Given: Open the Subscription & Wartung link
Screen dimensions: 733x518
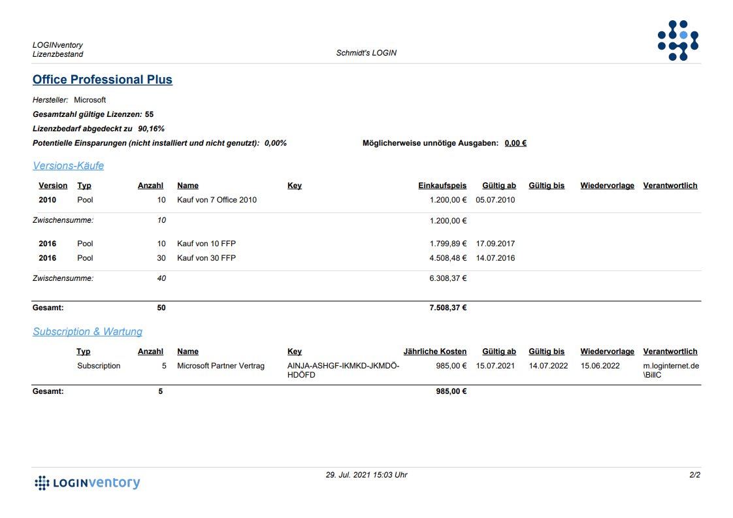Looking at the screenshot, I should point(88,331).
